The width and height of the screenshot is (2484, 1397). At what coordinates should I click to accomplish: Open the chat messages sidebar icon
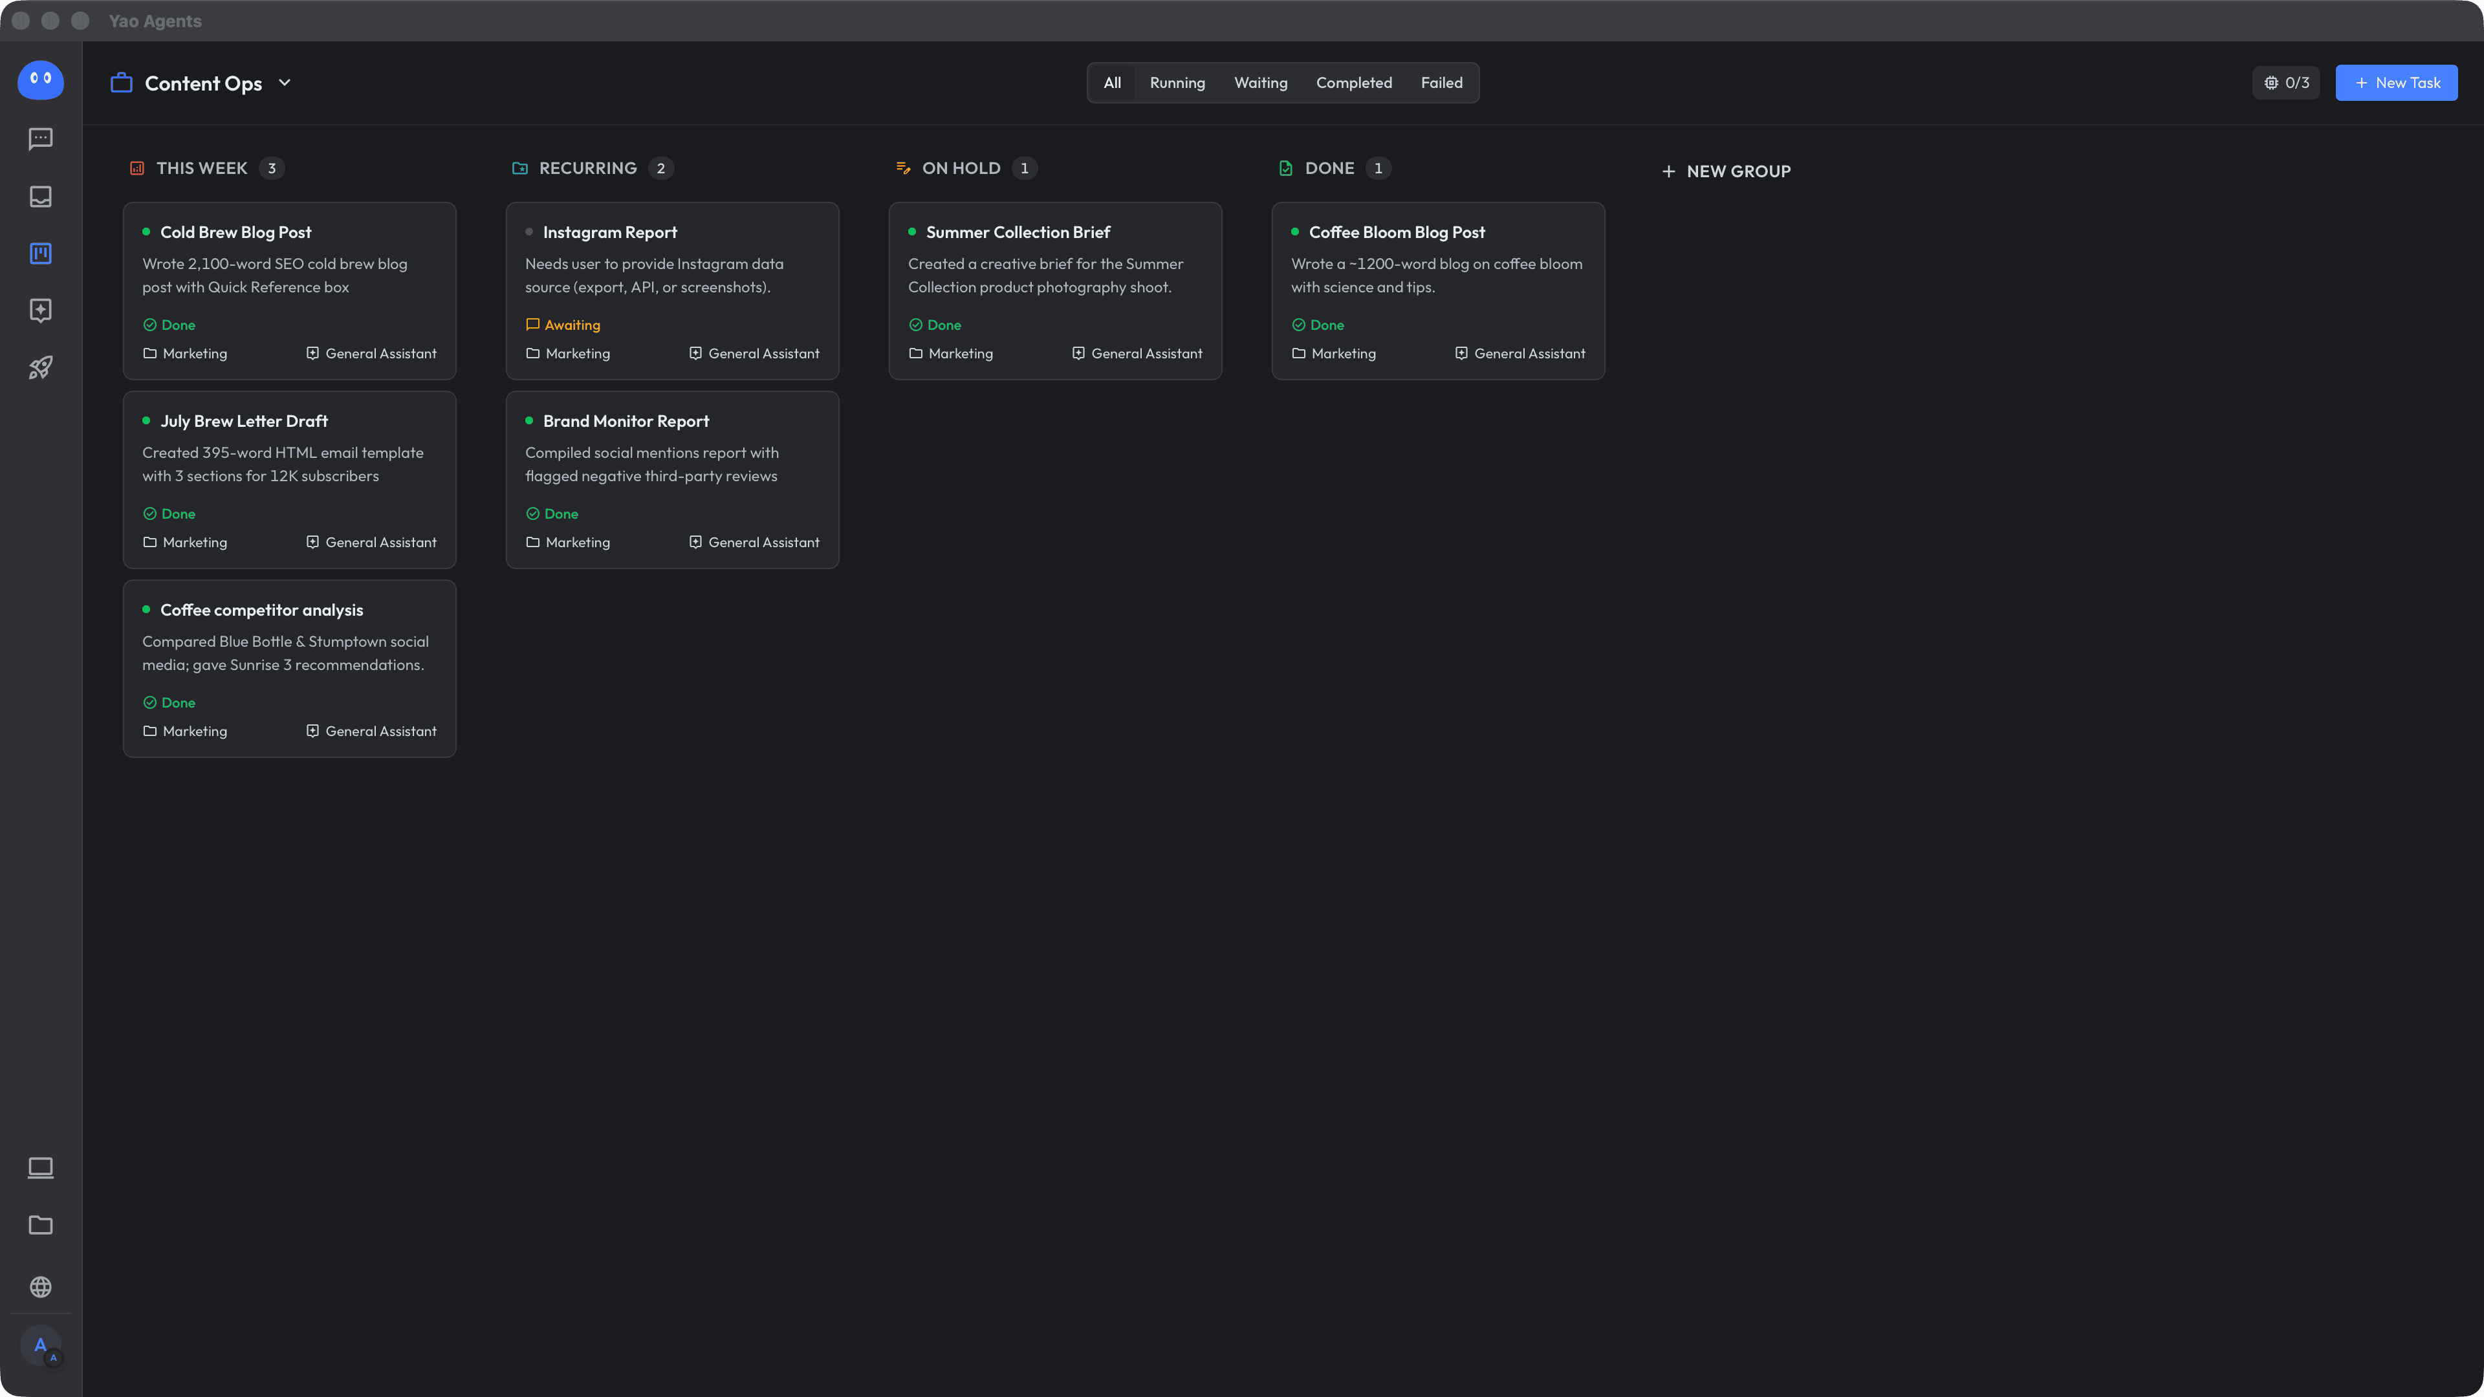pyautogui.click(x=41, y=139)
